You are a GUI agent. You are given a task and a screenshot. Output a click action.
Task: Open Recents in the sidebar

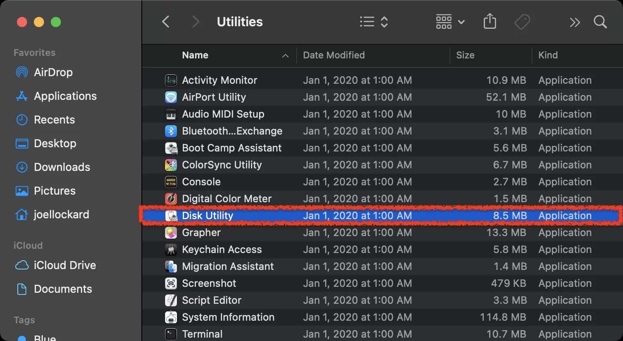[x=45, y=120]
